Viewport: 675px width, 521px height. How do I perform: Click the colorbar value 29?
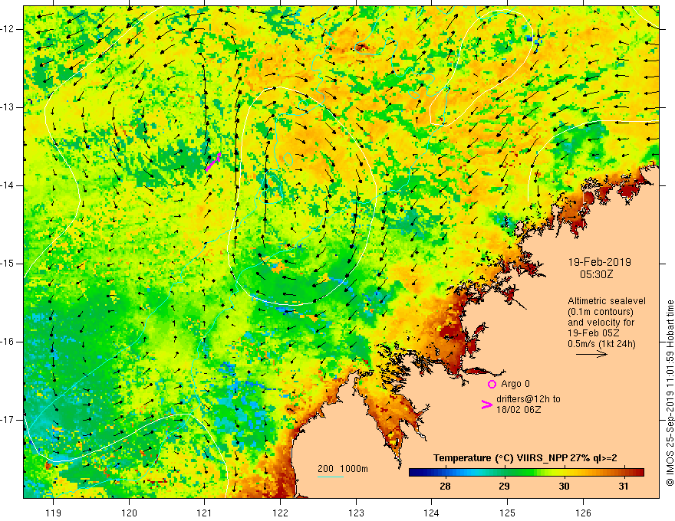pyautogui.click(x=504, y=487)
